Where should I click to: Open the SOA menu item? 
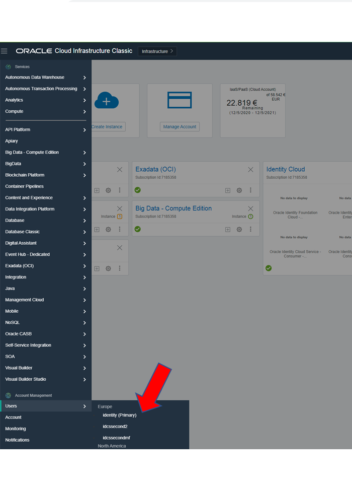(x=10, y=357)
